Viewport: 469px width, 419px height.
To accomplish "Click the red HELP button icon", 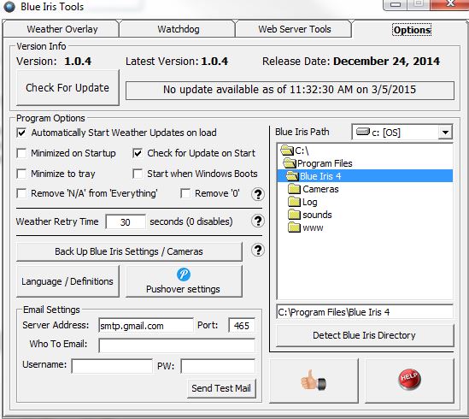I will [409, 381].
